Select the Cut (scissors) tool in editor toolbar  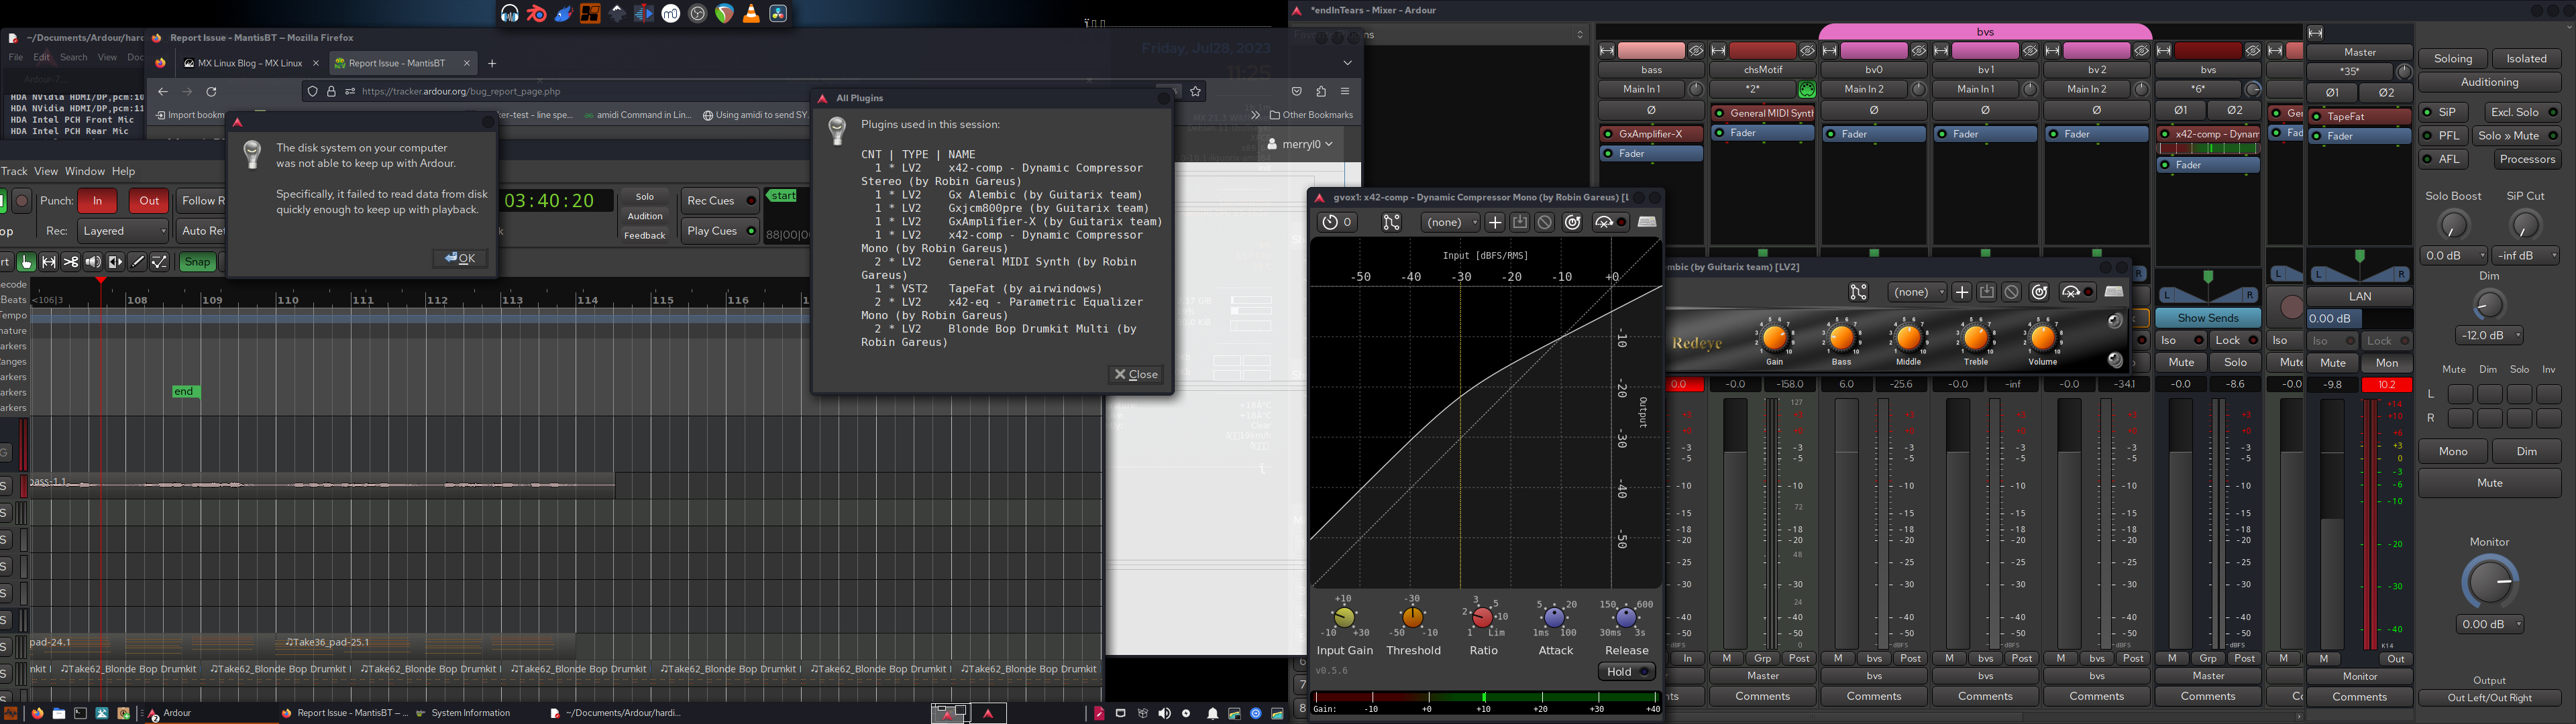point(71,262)
